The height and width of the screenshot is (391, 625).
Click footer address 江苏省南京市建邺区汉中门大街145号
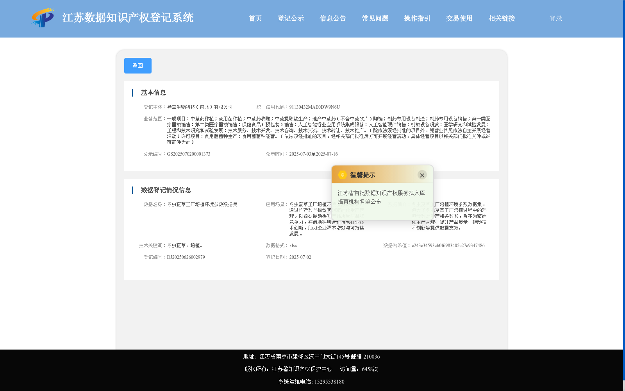(304, 357)
